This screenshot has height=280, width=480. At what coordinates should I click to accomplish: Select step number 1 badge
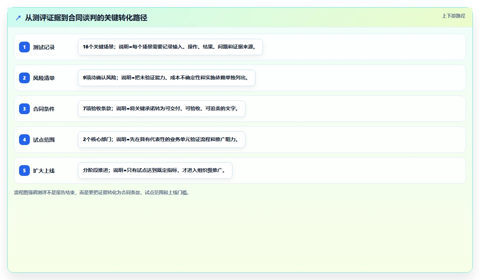point(24,47)
